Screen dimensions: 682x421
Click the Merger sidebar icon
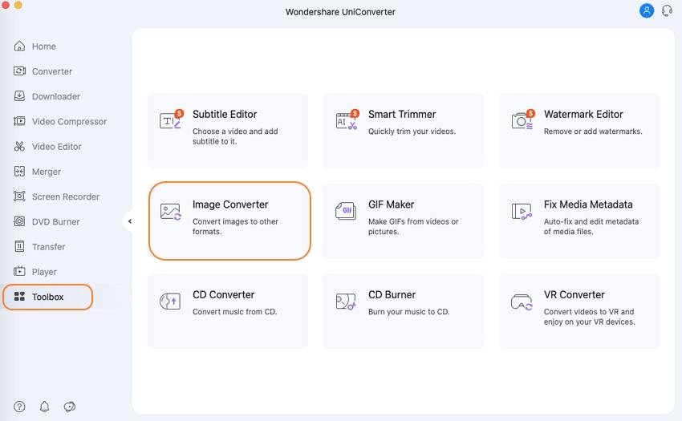[x=19, y=172]
